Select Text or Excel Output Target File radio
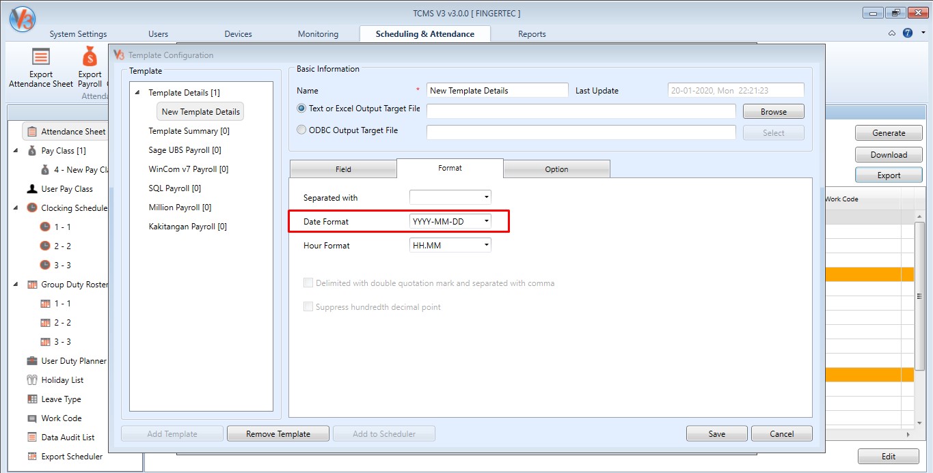This screenshot has height=473, width=933. click(301, 109)
